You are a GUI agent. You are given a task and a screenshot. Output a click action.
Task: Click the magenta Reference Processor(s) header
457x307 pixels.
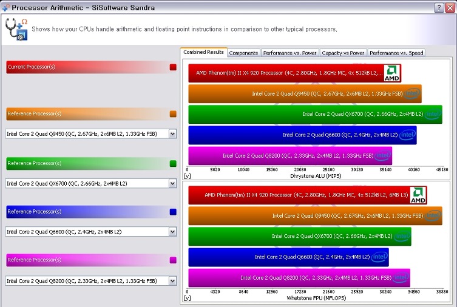[91, 260]
